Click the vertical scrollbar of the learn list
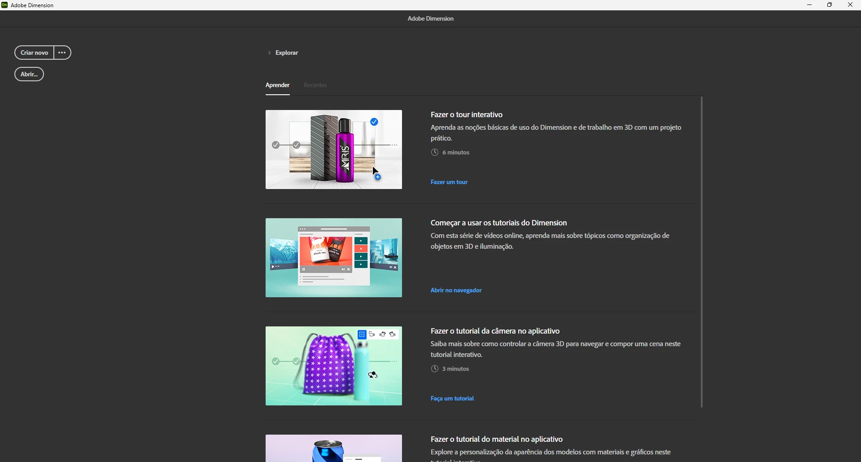Image resolution: width=861 pixels, height=462 pixels. coord(702,252)
